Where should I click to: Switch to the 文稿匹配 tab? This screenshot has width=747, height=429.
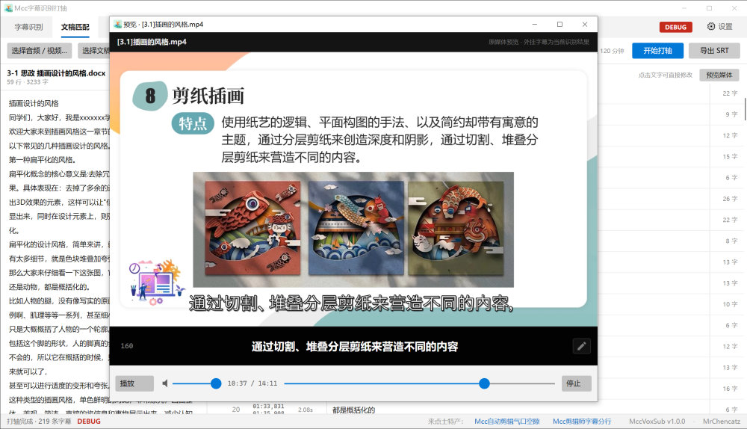pyautogui.click(x=75, y=27)
